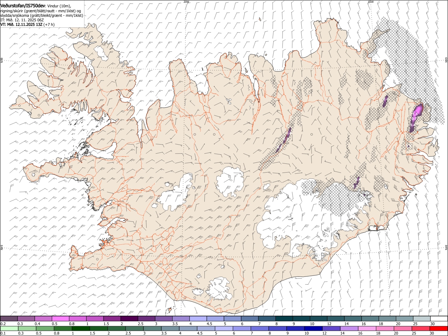Pick the violet 12 swatch in the lower legend row
This screenshot has width=448, height=336.
pyautogui.click(x=331, y=329)
